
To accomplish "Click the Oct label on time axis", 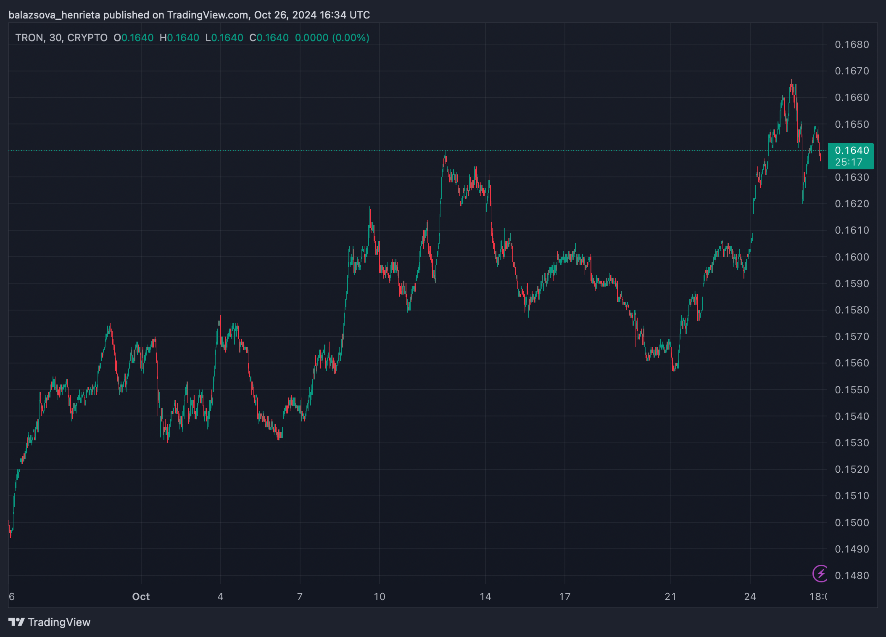I will point(141,597).
